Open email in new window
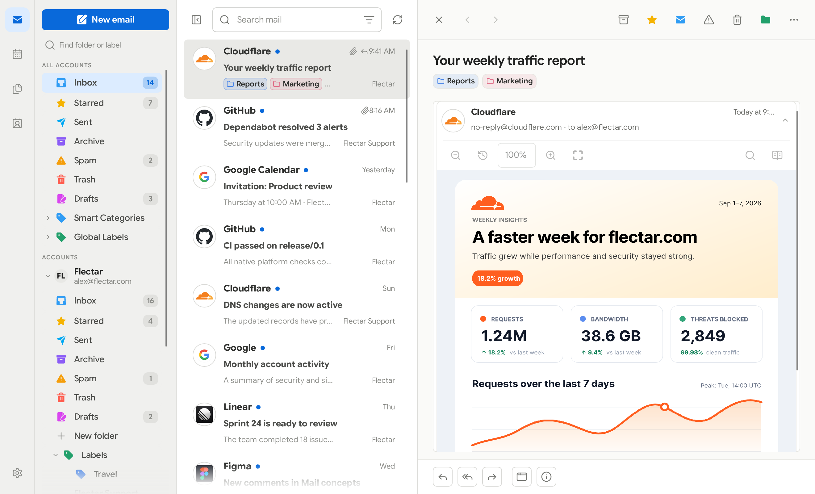Image resolution: width=815 pixels, height=494 pixels. 522,477
